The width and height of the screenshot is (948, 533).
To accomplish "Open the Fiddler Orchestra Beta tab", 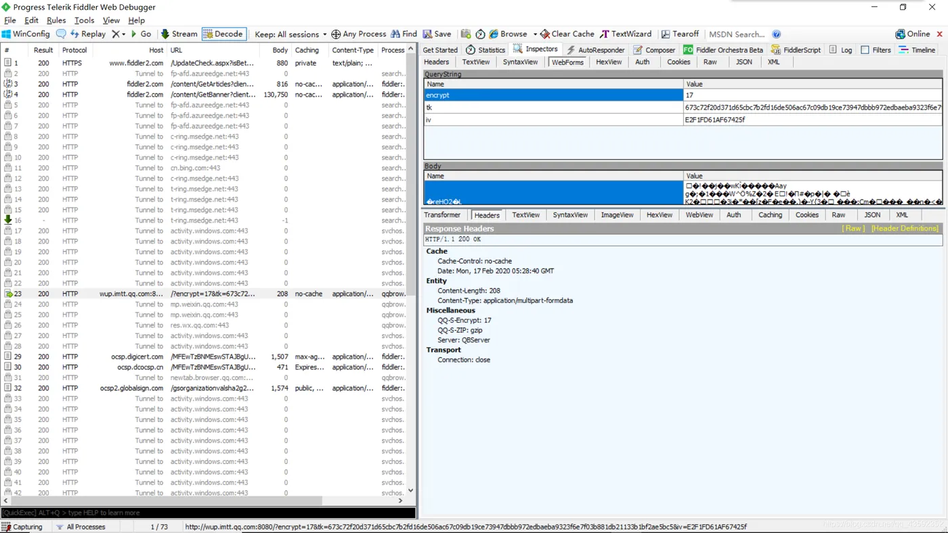I will click(x=723, y=50).
